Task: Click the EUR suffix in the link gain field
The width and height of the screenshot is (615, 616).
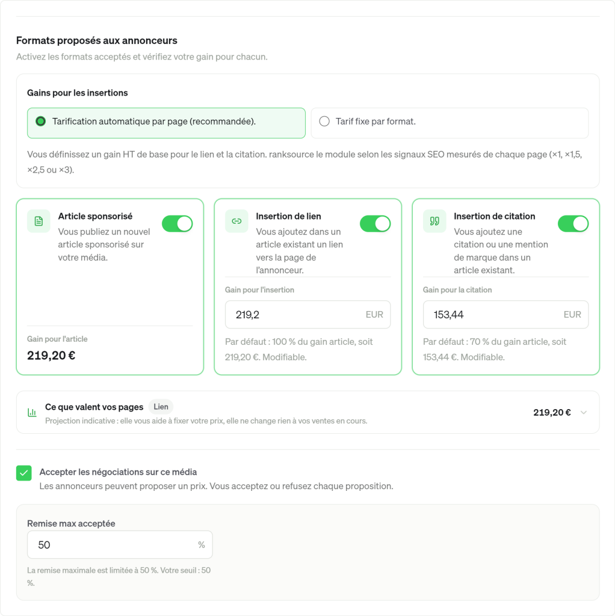Action: 374,315
